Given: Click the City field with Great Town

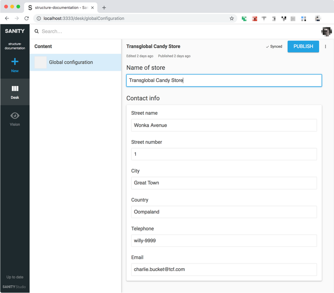Looking at the screenshot, I should [x=224, y=183].
